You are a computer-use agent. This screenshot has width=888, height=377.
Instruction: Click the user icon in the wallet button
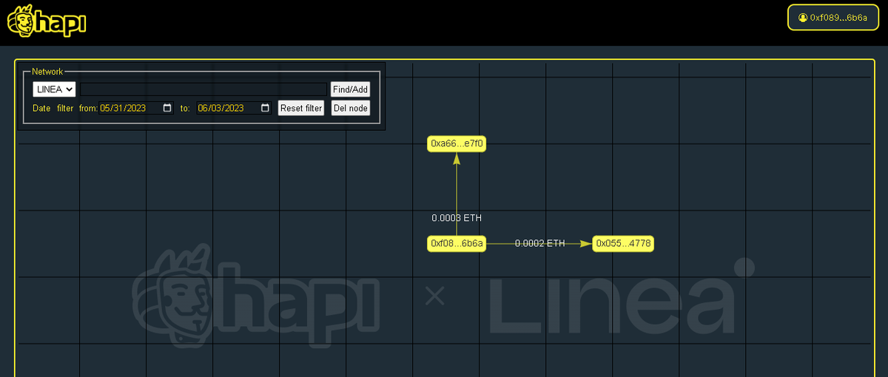click(x=802, y=17)
